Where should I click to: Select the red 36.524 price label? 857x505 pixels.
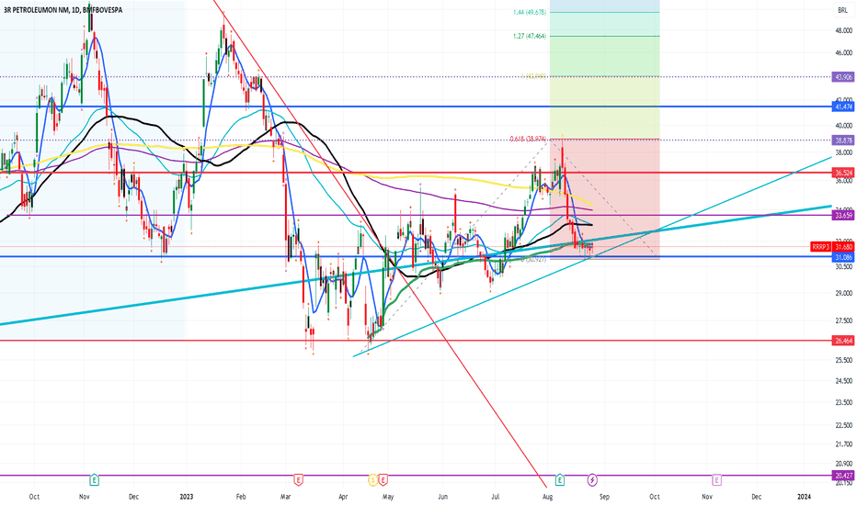(x=842, y=173)
